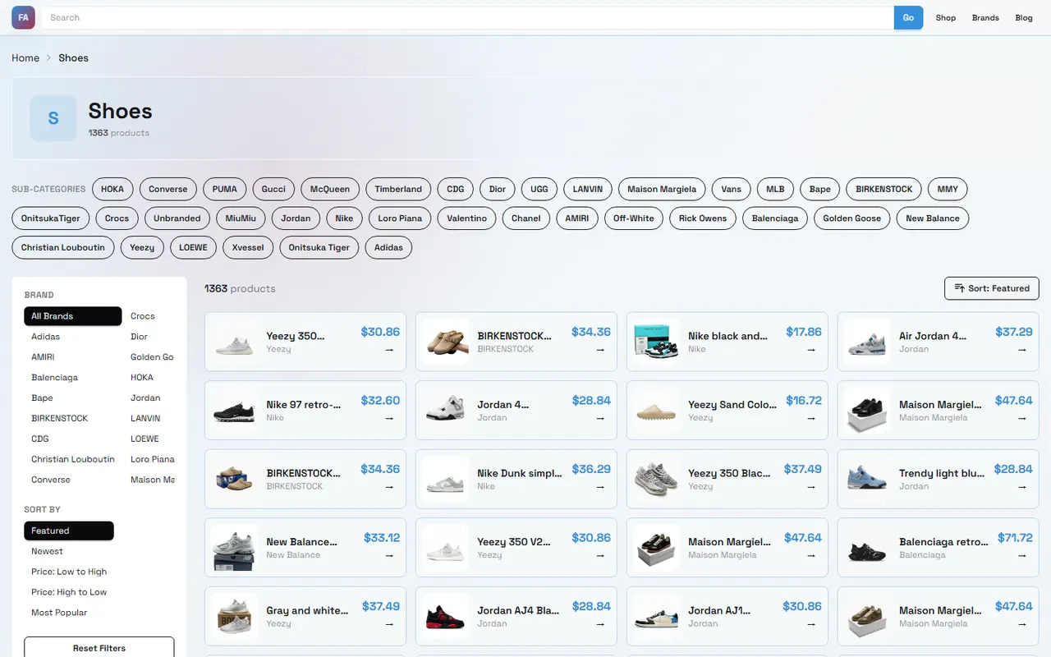
Task: Open Jordan AJ4 Bla... red shoe thumbnail
Action: (445, 616)
